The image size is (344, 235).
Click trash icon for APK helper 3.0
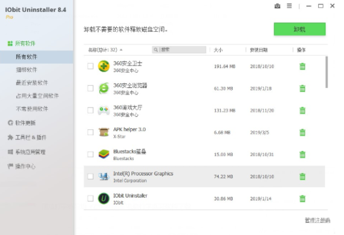coord(302,132)
